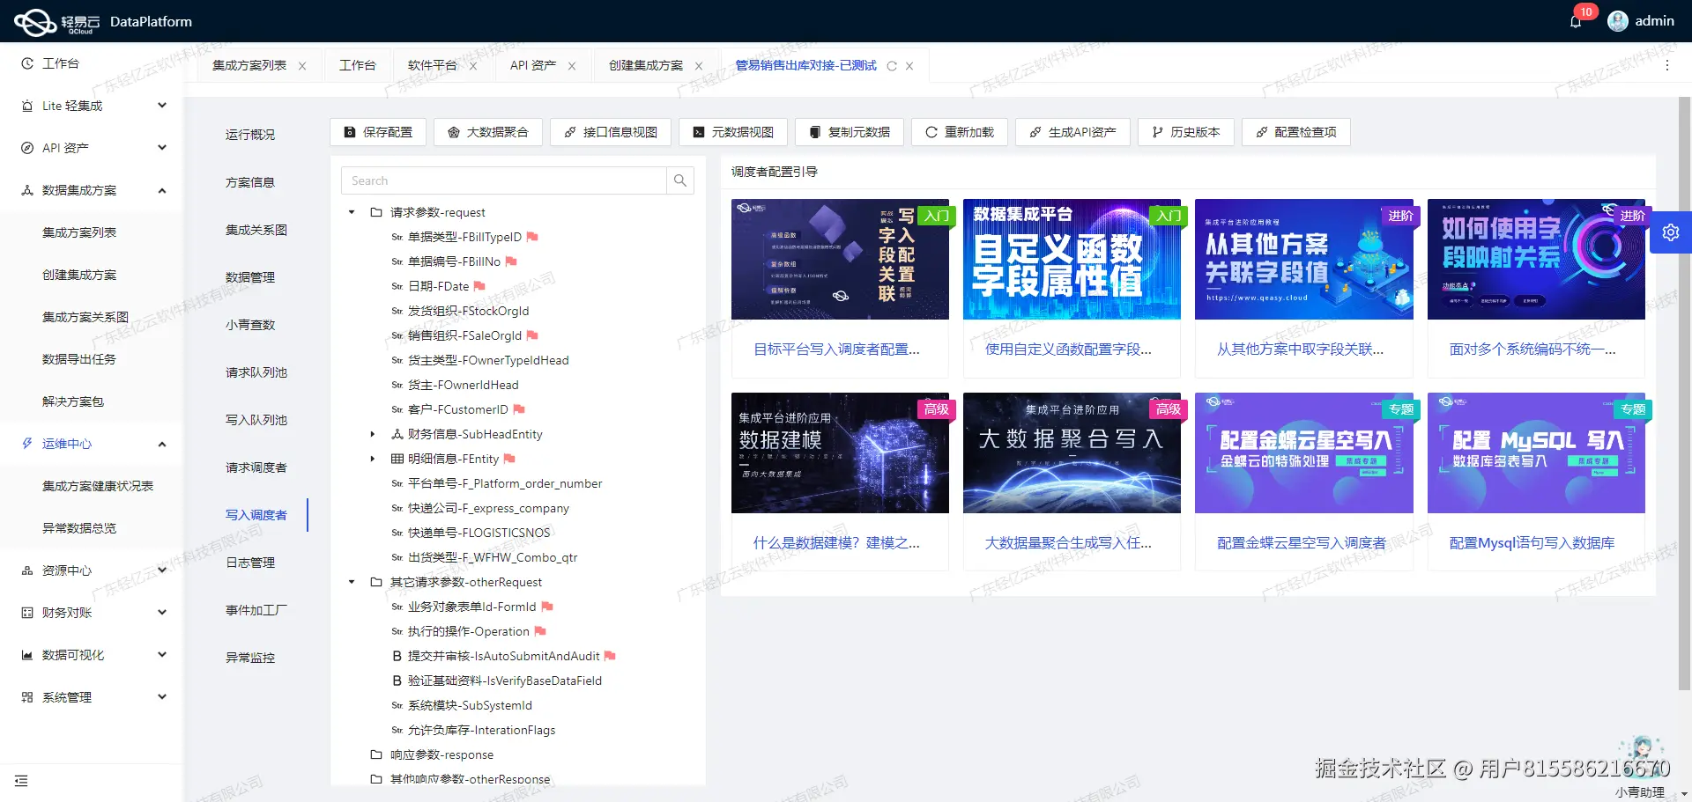Open the settings gear on the right edge
1692x802 pixels.
(1671, 232)
